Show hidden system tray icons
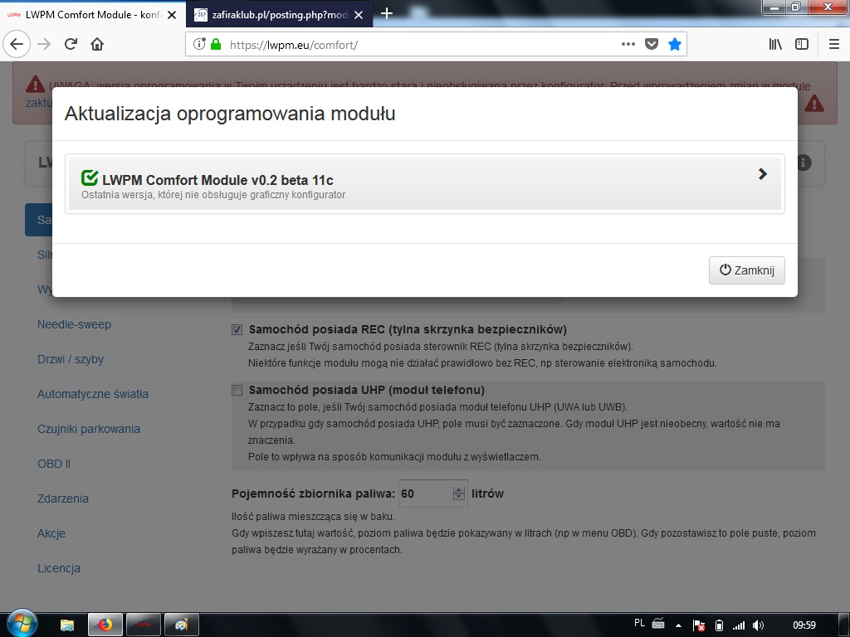 (678, 625)
